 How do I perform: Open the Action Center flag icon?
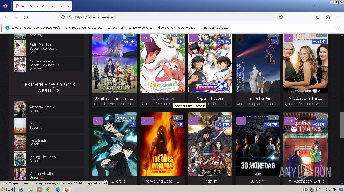click(x=318, y=190)
